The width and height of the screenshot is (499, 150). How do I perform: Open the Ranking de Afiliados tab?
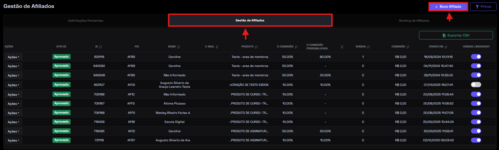[x=414, y=21]
